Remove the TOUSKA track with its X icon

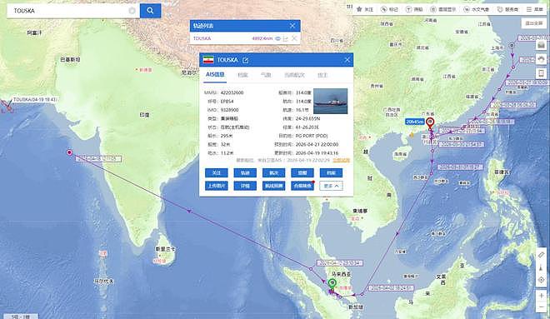[x=294, y=38]
